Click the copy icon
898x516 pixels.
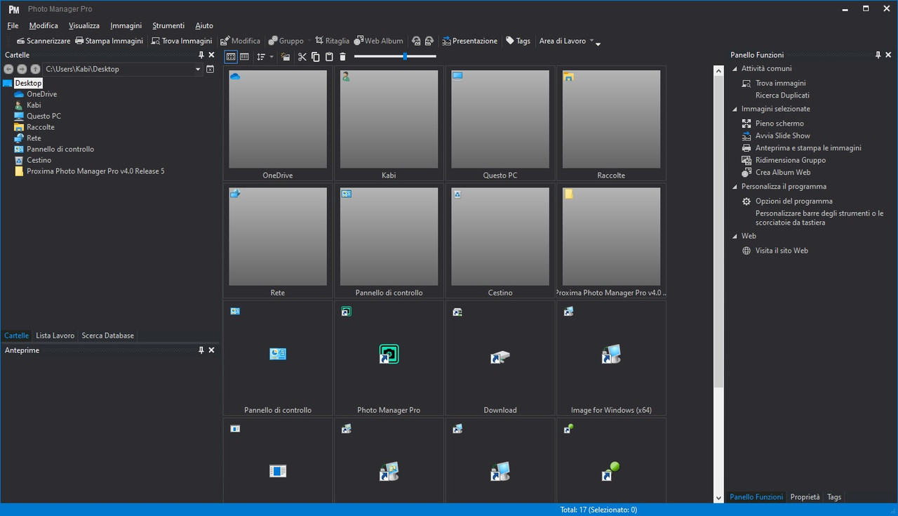[315, 57]
